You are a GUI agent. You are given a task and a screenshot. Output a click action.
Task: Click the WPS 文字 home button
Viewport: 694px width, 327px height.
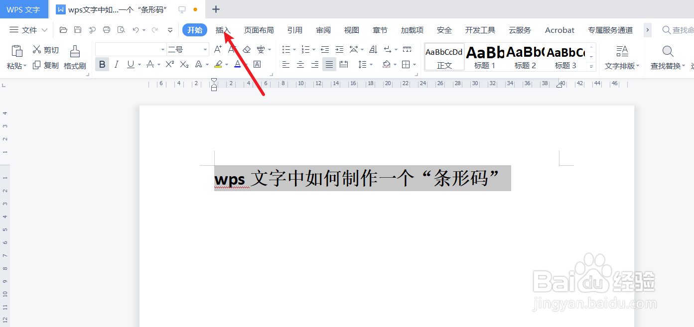pos(23,9)
